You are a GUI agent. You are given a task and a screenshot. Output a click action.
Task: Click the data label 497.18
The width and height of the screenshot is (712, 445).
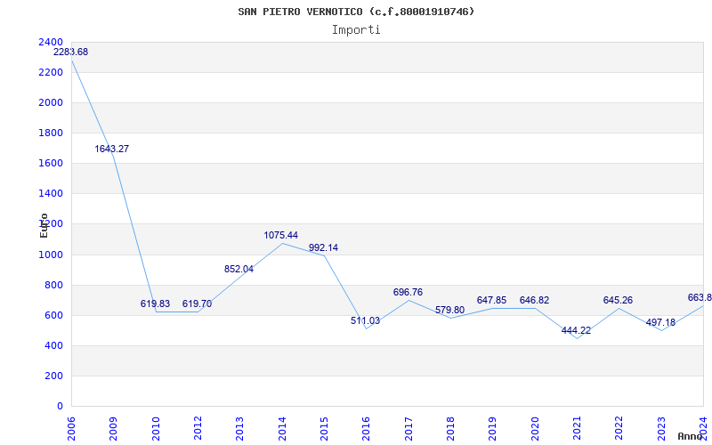click(660, 322)
